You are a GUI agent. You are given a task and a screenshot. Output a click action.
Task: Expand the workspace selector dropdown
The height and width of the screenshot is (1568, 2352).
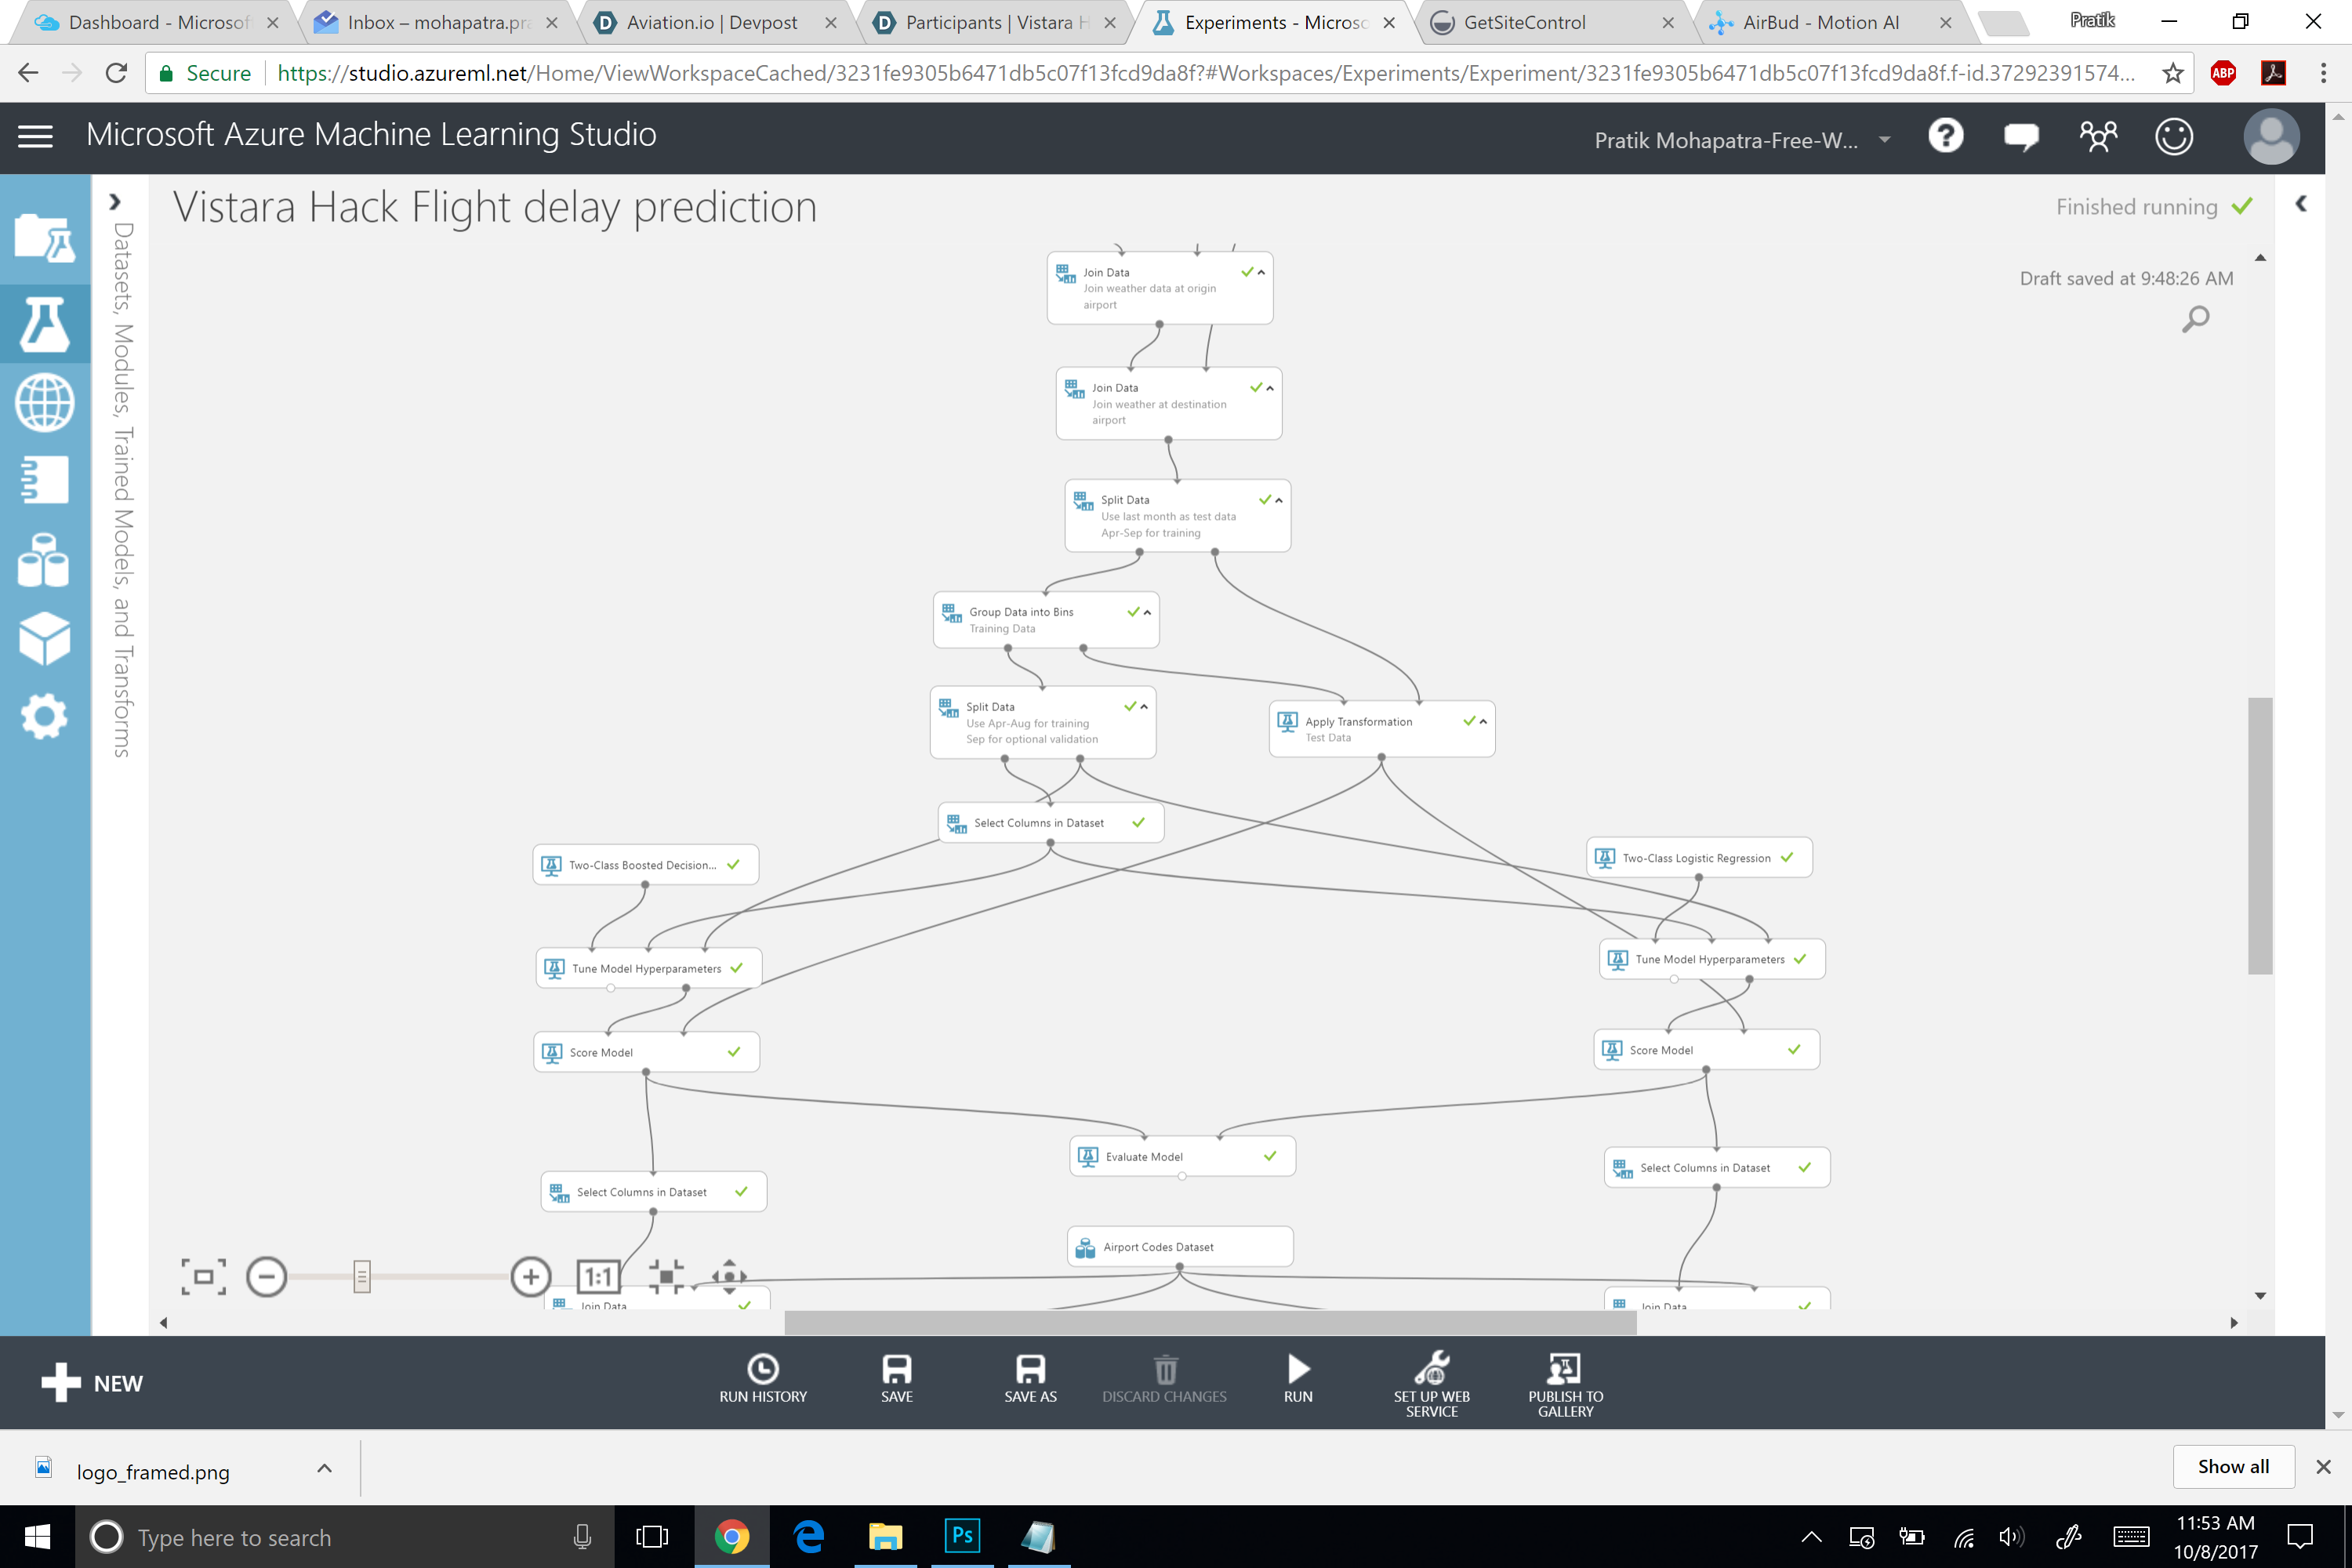pyautogui.click(x=1884, y=140)
